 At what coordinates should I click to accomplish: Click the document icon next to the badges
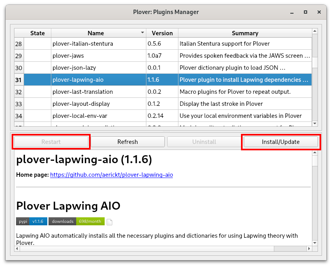point(109,221)
